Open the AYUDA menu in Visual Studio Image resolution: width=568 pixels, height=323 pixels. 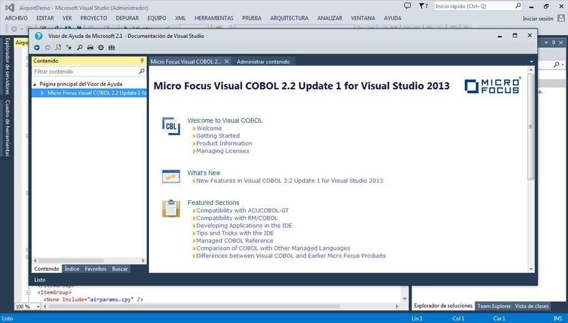[x=393, y=18]
